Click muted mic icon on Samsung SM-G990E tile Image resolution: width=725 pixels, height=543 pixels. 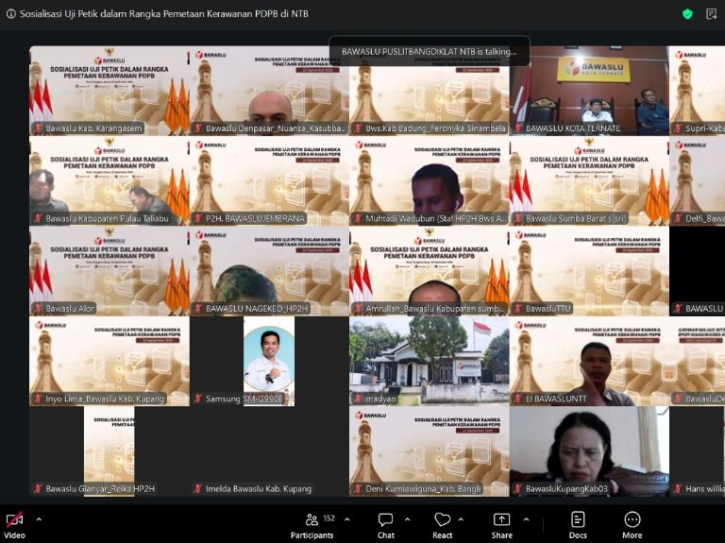pyautogui.click(x=198, y=399)
